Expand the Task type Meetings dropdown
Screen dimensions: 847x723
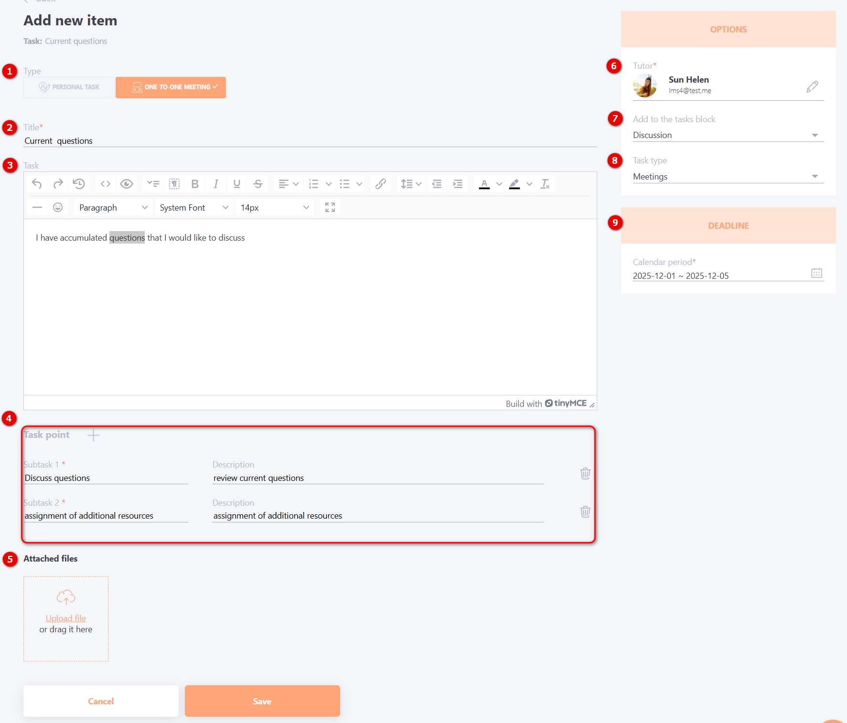coord(728,177)
